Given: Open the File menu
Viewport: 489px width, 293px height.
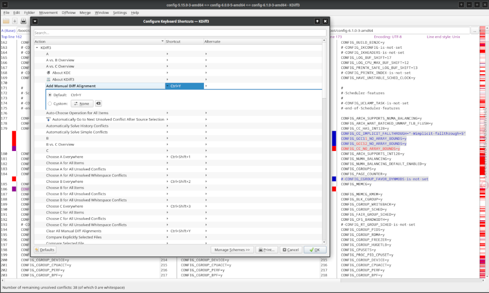Looking at the screenshot, I should coord(7,13).
